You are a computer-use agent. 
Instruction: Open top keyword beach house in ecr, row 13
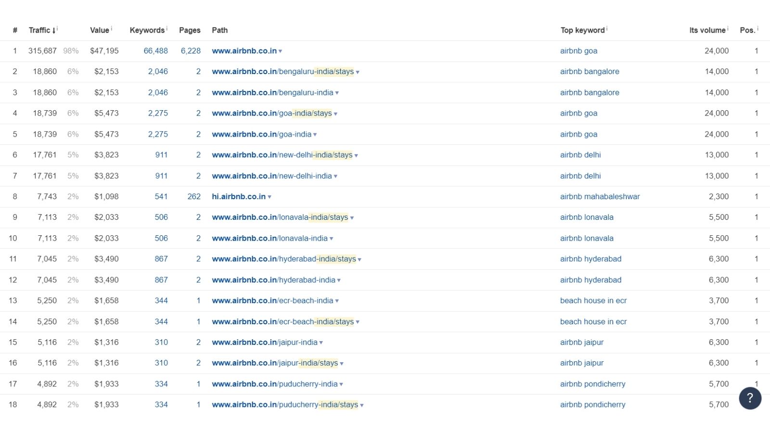click(x=593, y=300)
